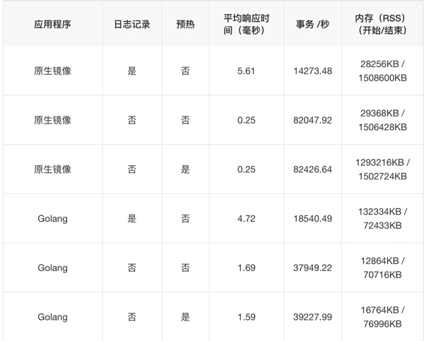Click the 事务/秒 column header
The height and width of the screenshot is (341, 424).
[317, 24]
